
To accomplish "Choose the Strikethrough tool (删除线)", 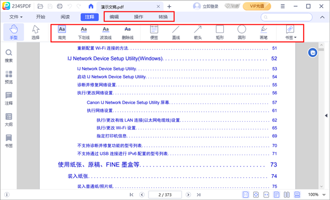I will tap(127, 32).
